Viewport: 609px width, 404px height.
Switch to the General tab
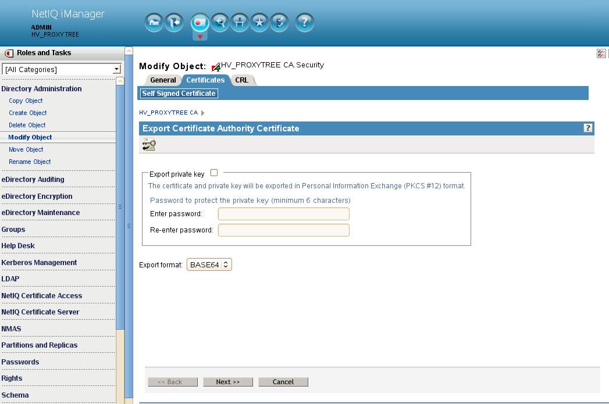click(x=163, y=80)
